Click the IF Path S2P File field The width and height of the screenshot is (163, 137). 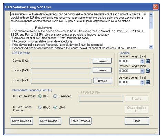point(101,99)
